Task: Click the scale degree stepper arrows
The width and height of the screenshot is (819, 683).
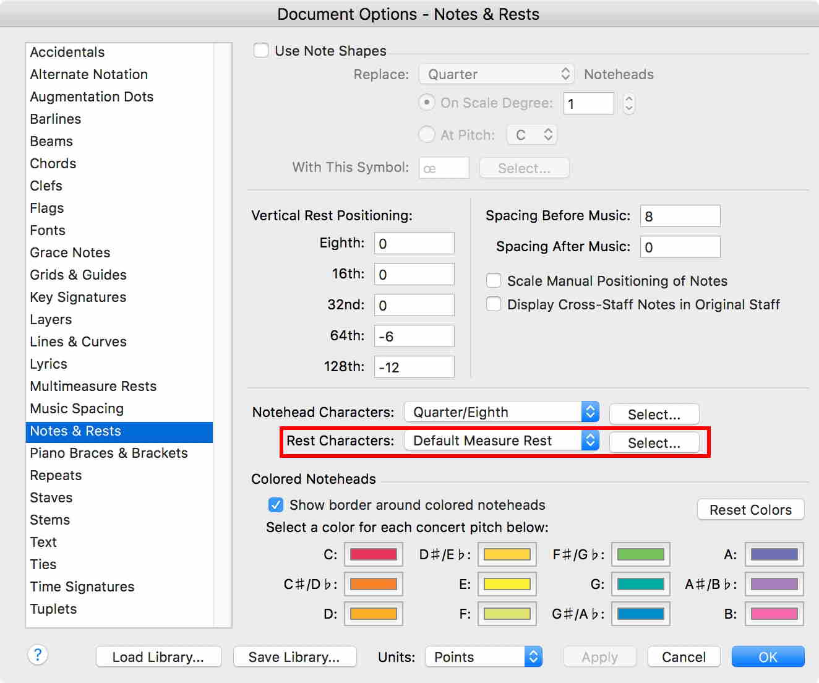Action: coord(629,103)
